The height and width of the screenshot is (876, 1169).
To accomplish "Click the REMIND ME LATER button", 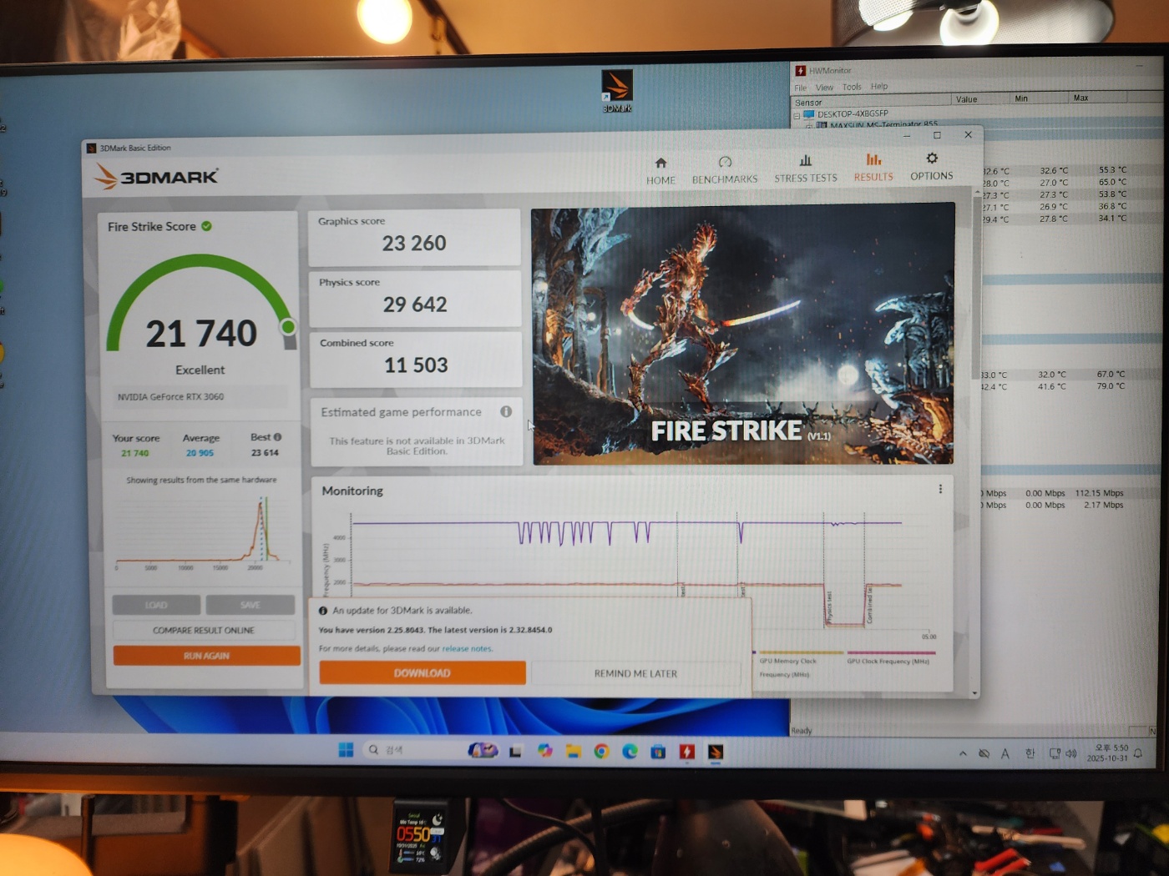I will (x=635, y=673).
